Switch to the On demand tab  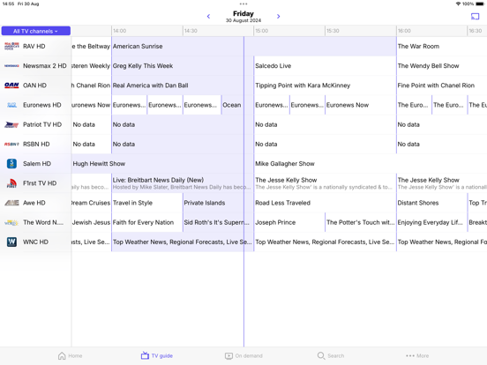tap(243, 355)
